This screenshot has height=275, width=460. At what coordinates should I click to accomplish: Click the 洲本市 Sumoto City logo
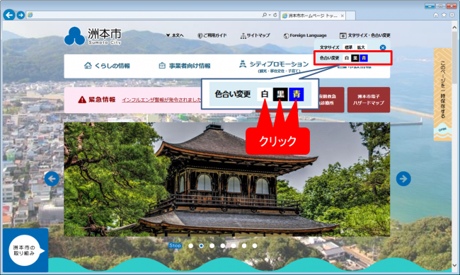93,36
